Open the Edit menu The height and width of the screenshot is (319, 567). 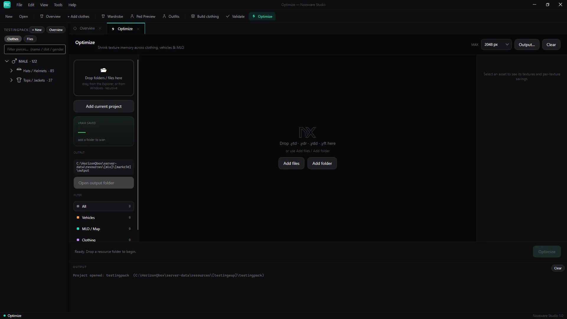click(x=31, y=5)
